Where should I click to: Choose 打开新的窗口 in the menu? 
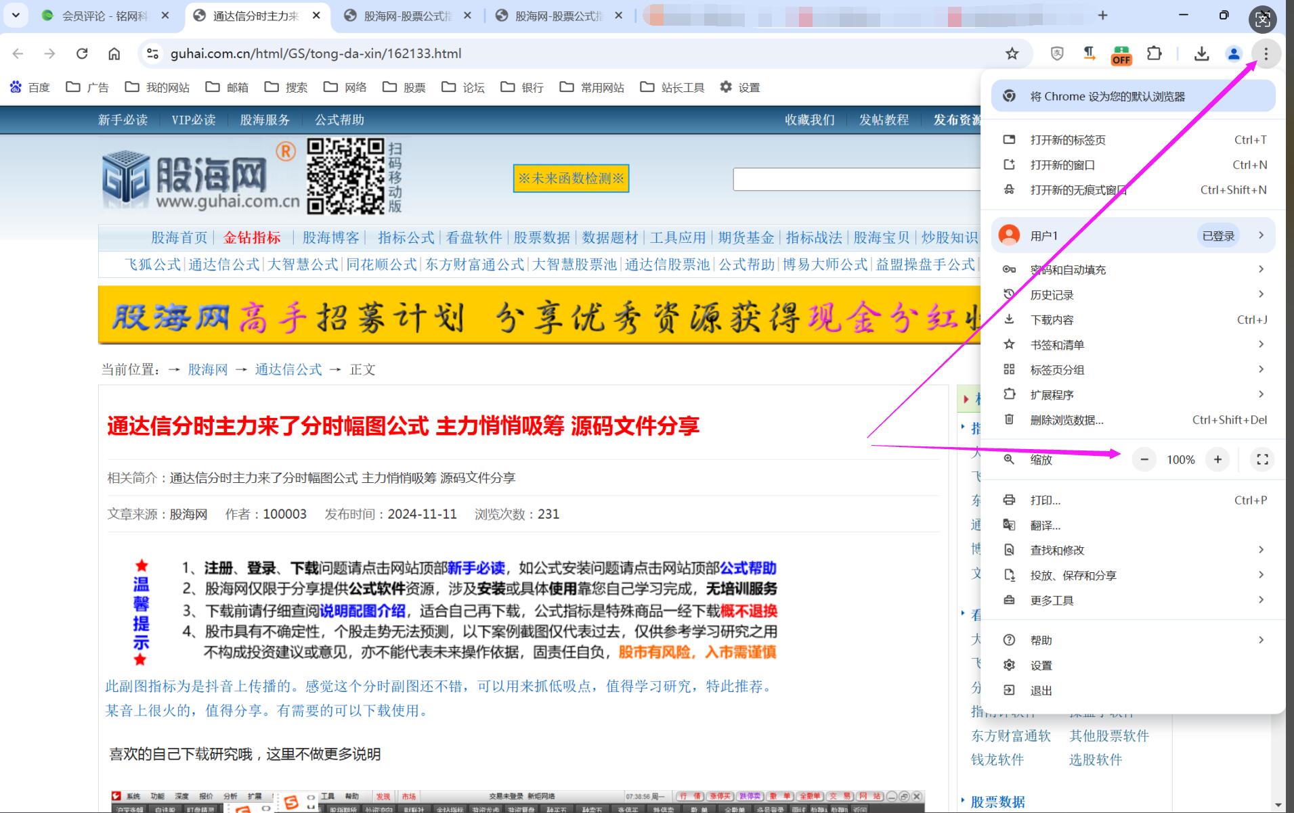click(x=1134, y=165)
